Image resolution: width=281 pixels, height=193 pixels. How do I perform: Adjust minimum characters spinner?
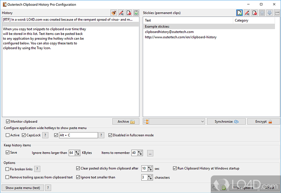[x=150, y=178]
